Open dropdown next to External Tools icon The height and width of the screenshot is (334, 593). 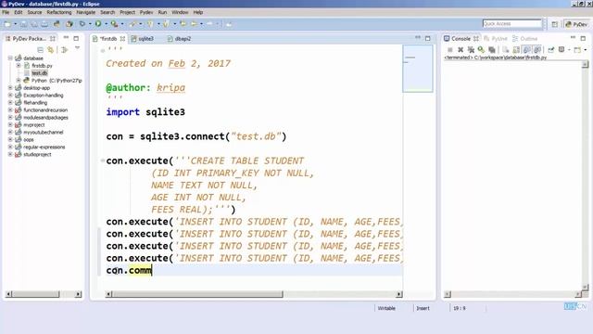[122, 24]
